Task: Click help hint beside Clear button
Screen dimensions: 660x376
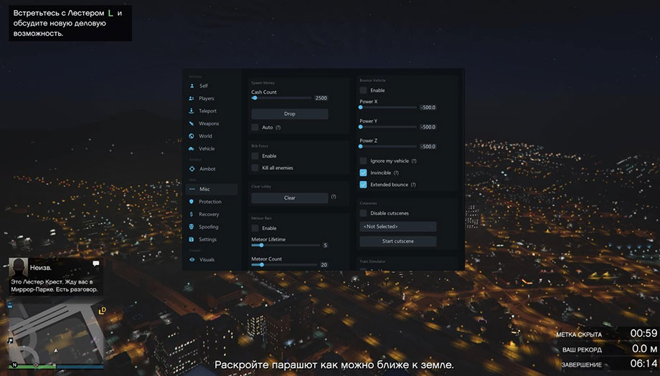Action: click(333, 196)
